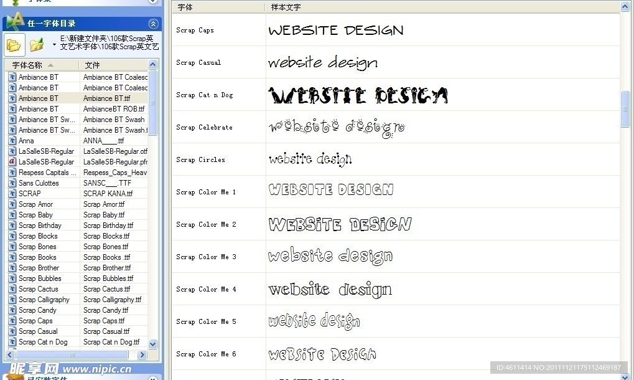Select Scrap Casual in left font list

77,331
